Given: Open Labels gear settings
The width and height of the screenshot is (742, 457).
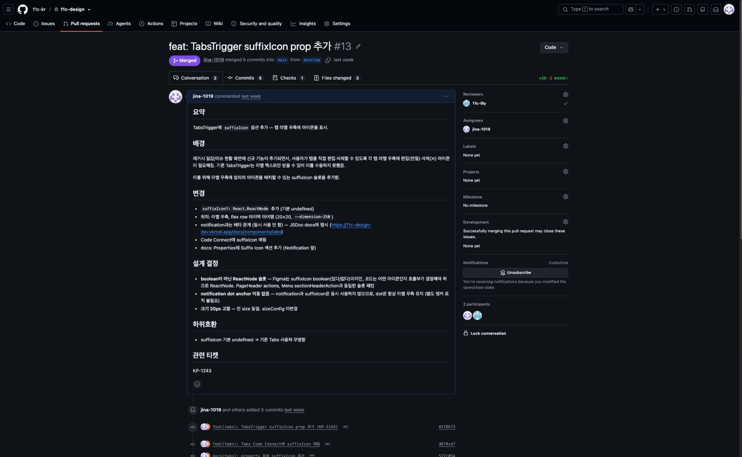Looking at the screenshot, I should (x=565, y=146).
